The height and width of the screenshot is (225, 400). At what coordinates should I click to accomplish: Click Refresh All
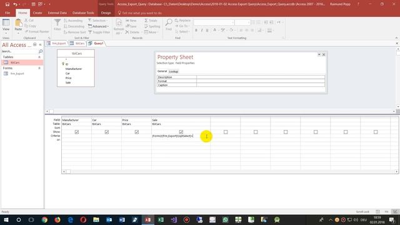coord(119,27)
